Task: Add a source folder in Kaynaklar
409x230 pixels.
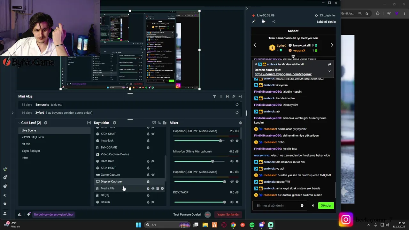Action: click(165, 123)
